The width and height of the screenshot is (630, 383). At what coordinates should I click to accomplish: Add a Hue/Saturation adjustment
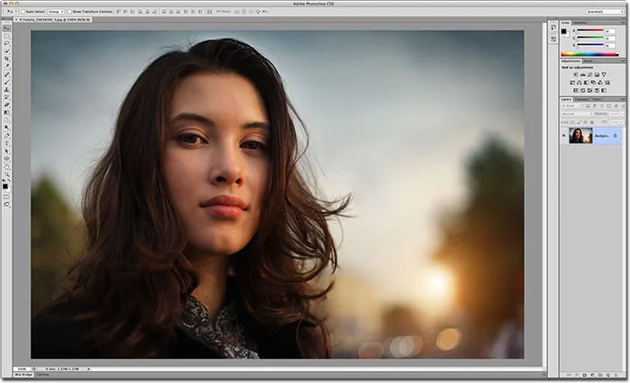pyautogui.click(x=572, y=83)
